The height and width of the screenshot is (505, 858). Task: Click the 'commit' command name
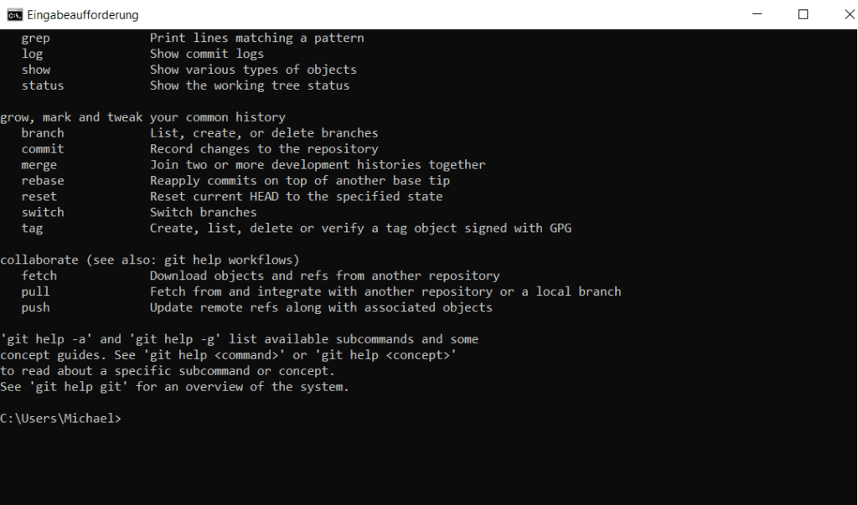click(x=43, y=149)
